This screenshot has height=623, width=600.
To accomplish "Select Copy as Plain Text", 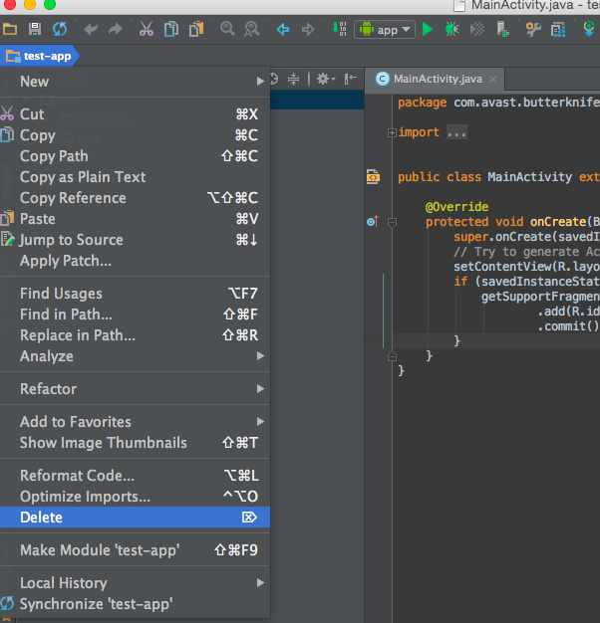I will pos(135,177).
